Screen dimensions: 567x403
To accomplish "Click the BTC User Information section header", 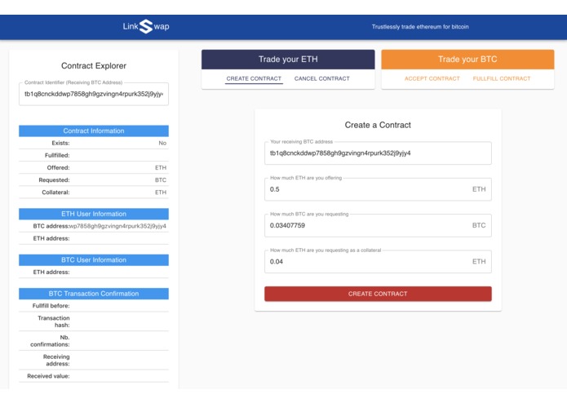I will tap(94, 260).
